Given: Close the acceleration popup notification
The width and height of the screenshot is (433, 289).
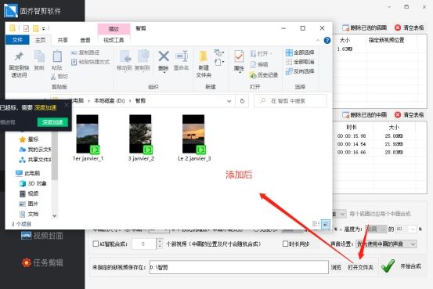Looking at the screenshot, I should tap(67, 105).
